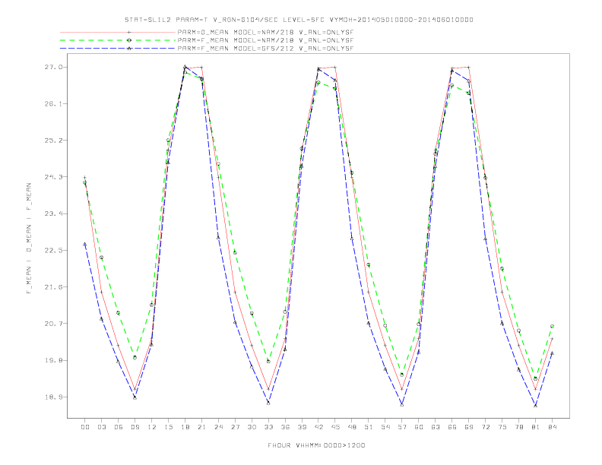Click x-axis tick label 12
The height and width of the screenshot is (465, 602).
pyautogui.click(x=152, y=427)
